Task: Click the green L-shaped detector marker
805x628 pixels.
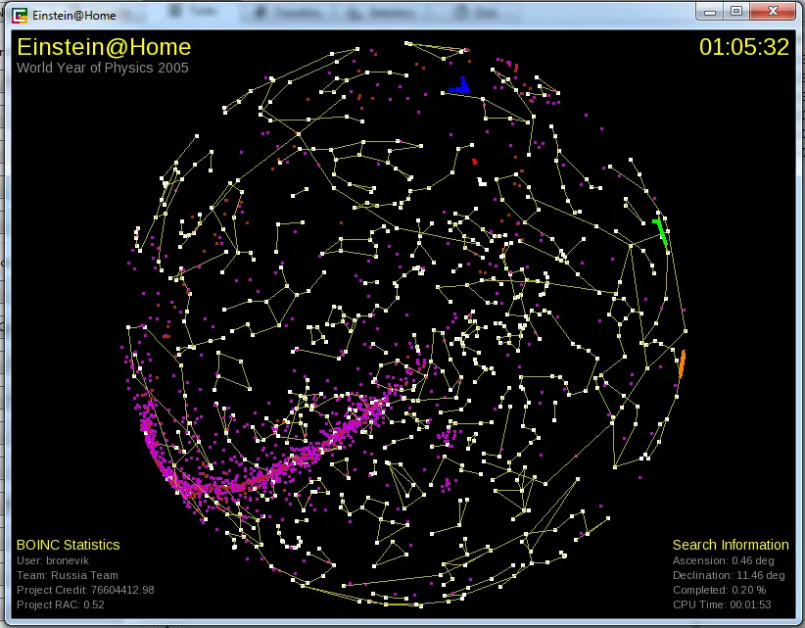Action: [x=660, y=231]
